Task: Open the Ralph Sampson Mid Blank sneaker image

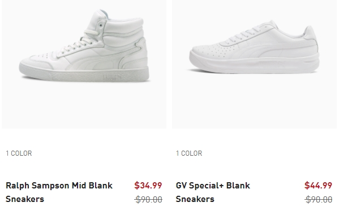Action: [84, 64]
